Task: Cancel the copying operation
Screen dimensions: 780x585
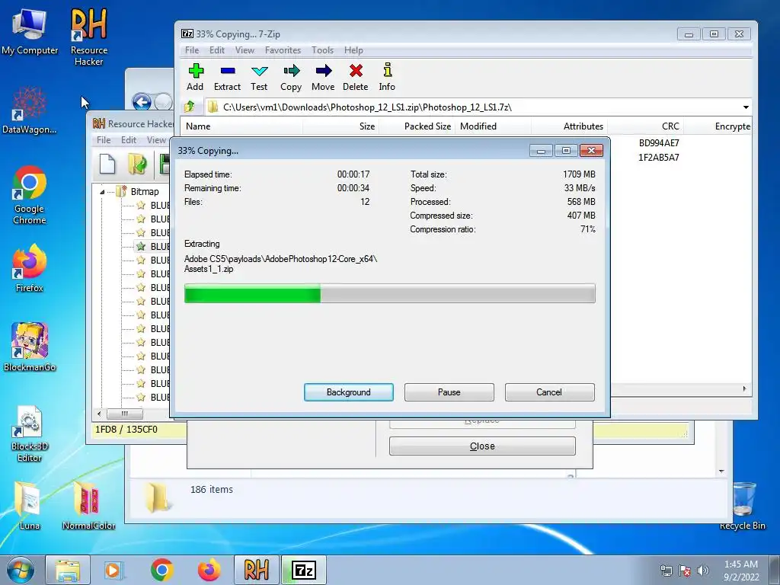Action: click(549, 392)
